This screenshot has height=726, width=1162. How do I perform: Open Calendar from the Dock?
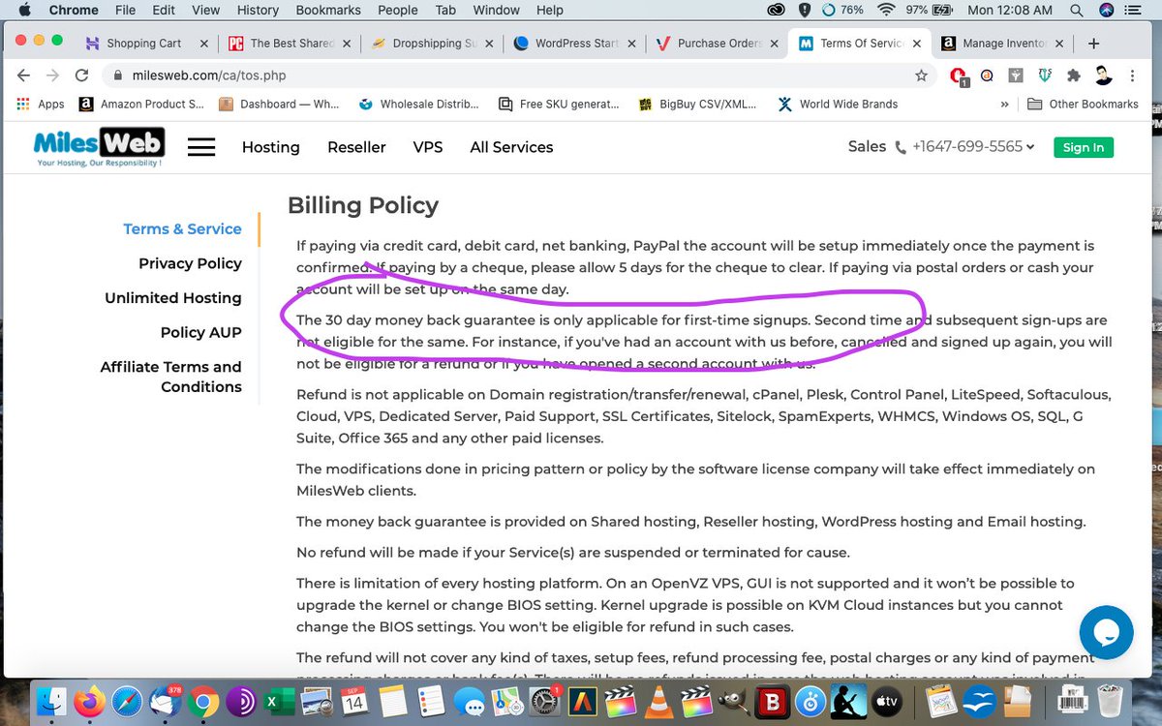coord(355,700)
